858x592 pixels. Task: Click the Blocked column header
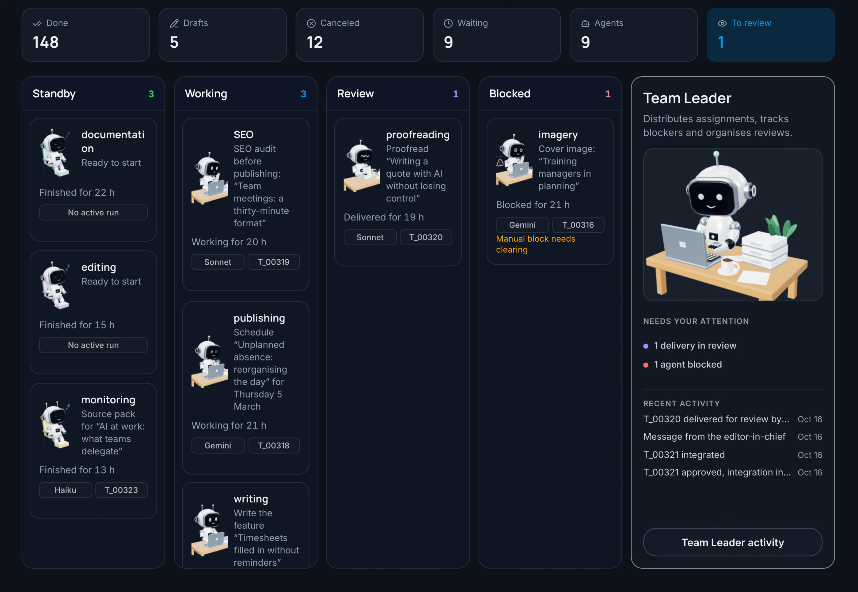tap(550, 93)
